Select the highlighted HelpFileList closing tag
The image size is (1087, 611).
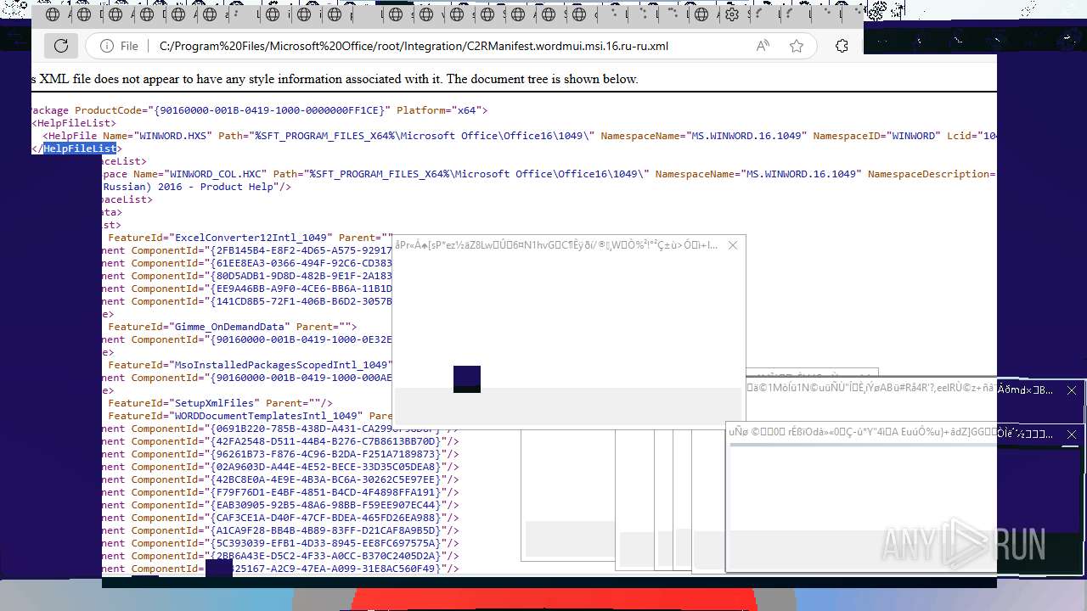[80, 149]
